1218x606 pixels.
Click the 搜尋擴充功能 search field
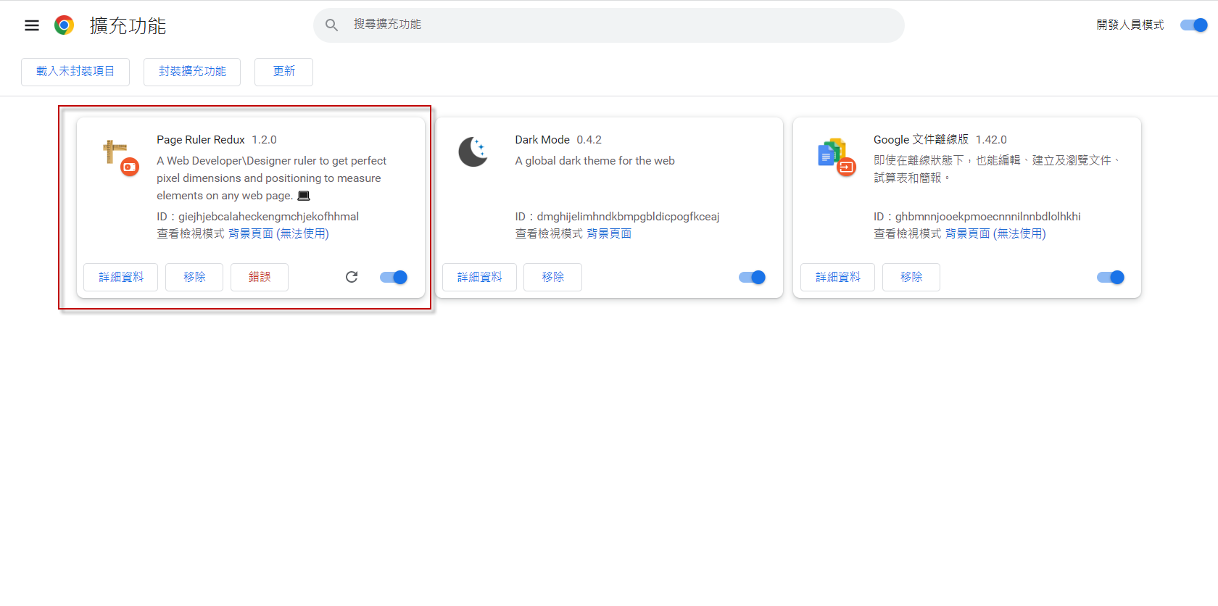(x=609, y=25)
